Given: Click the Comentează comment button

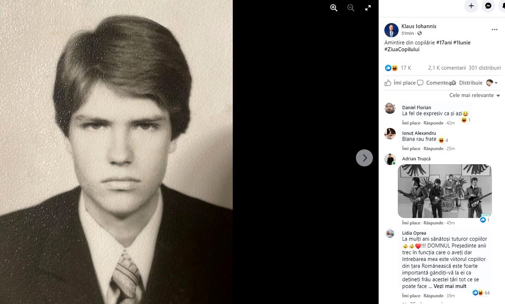Looking at the screenshot, I should tap(433, 83).
